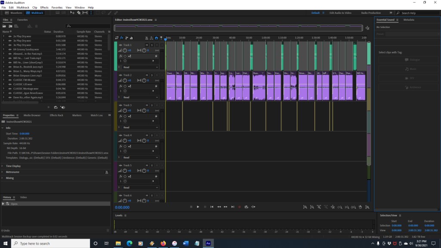
Task: Adjust the Track 1 volume knob
Action: tap(125, 50)
